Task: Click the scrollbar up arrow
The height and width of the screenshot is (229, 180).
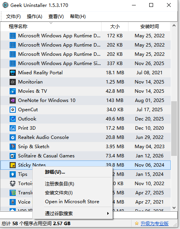Action: [x=174, y=26]
